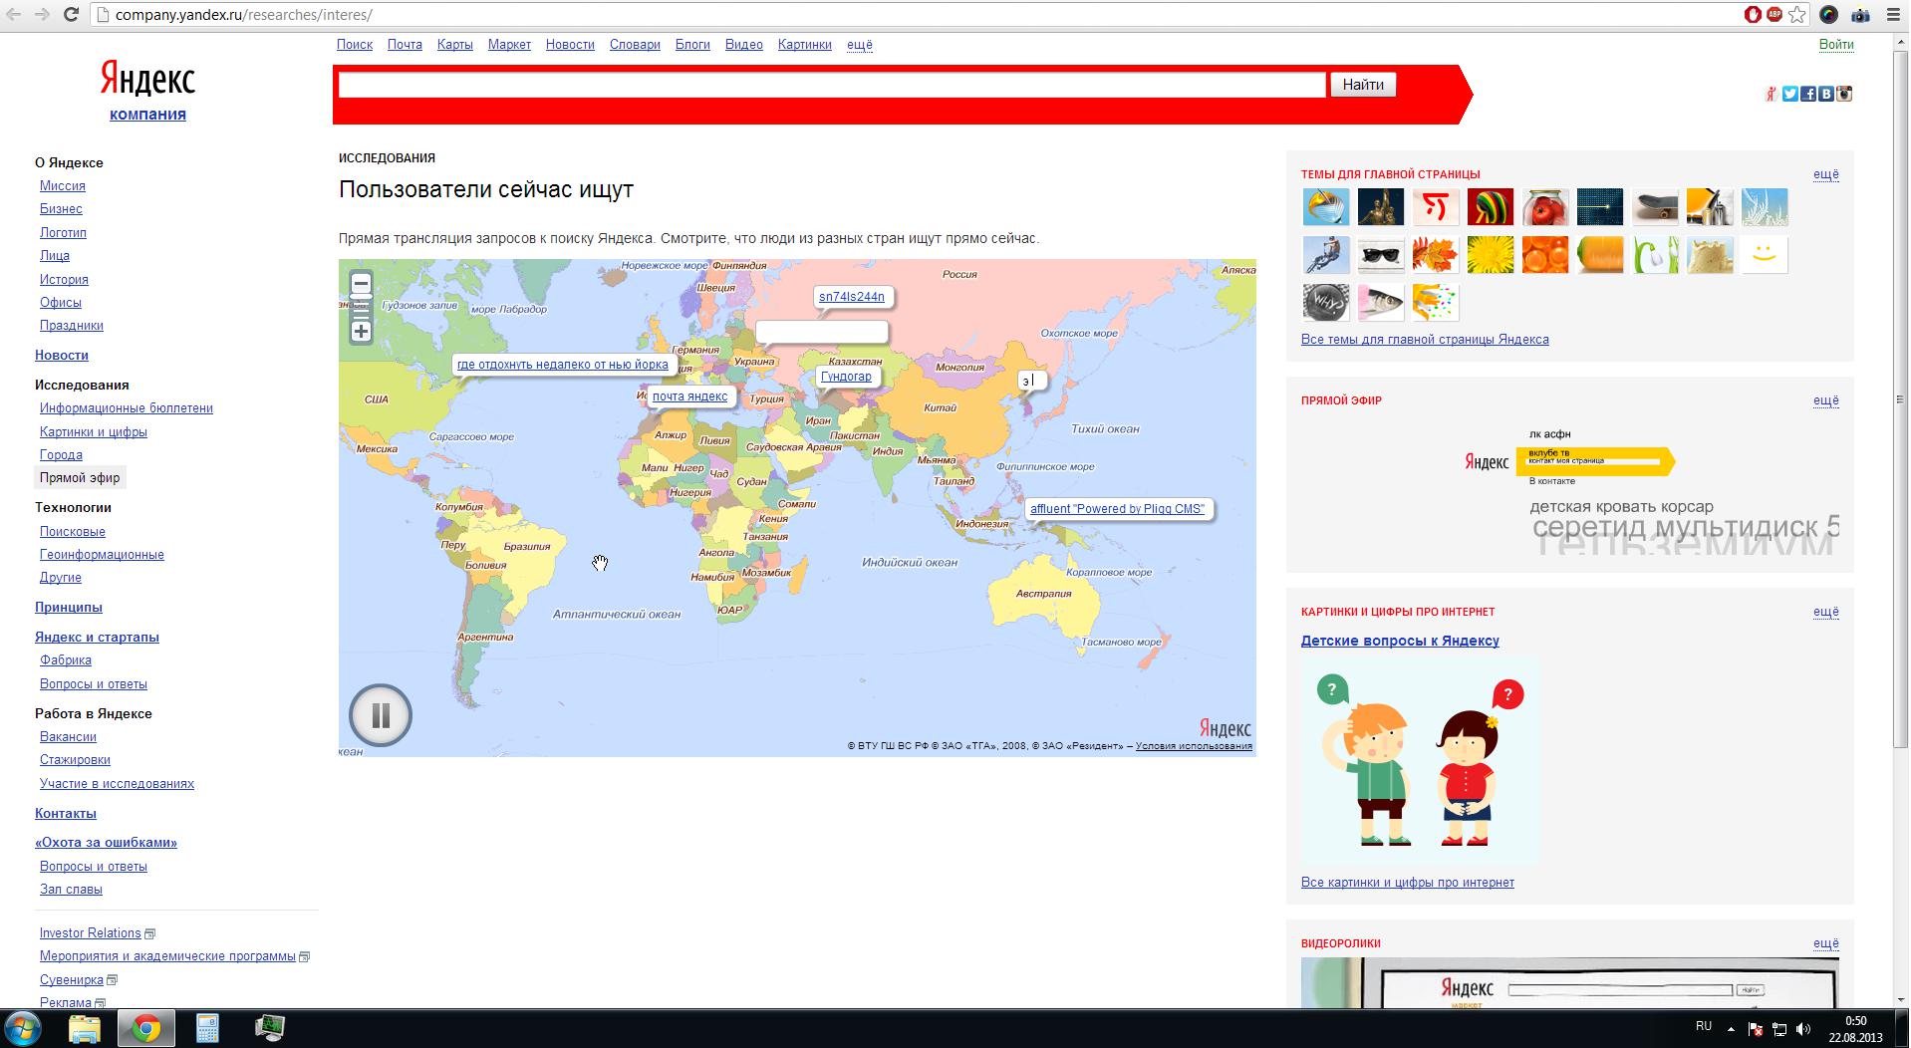
Task: Switch to Chrome in the taskbar
Action: click(146, 1028)
